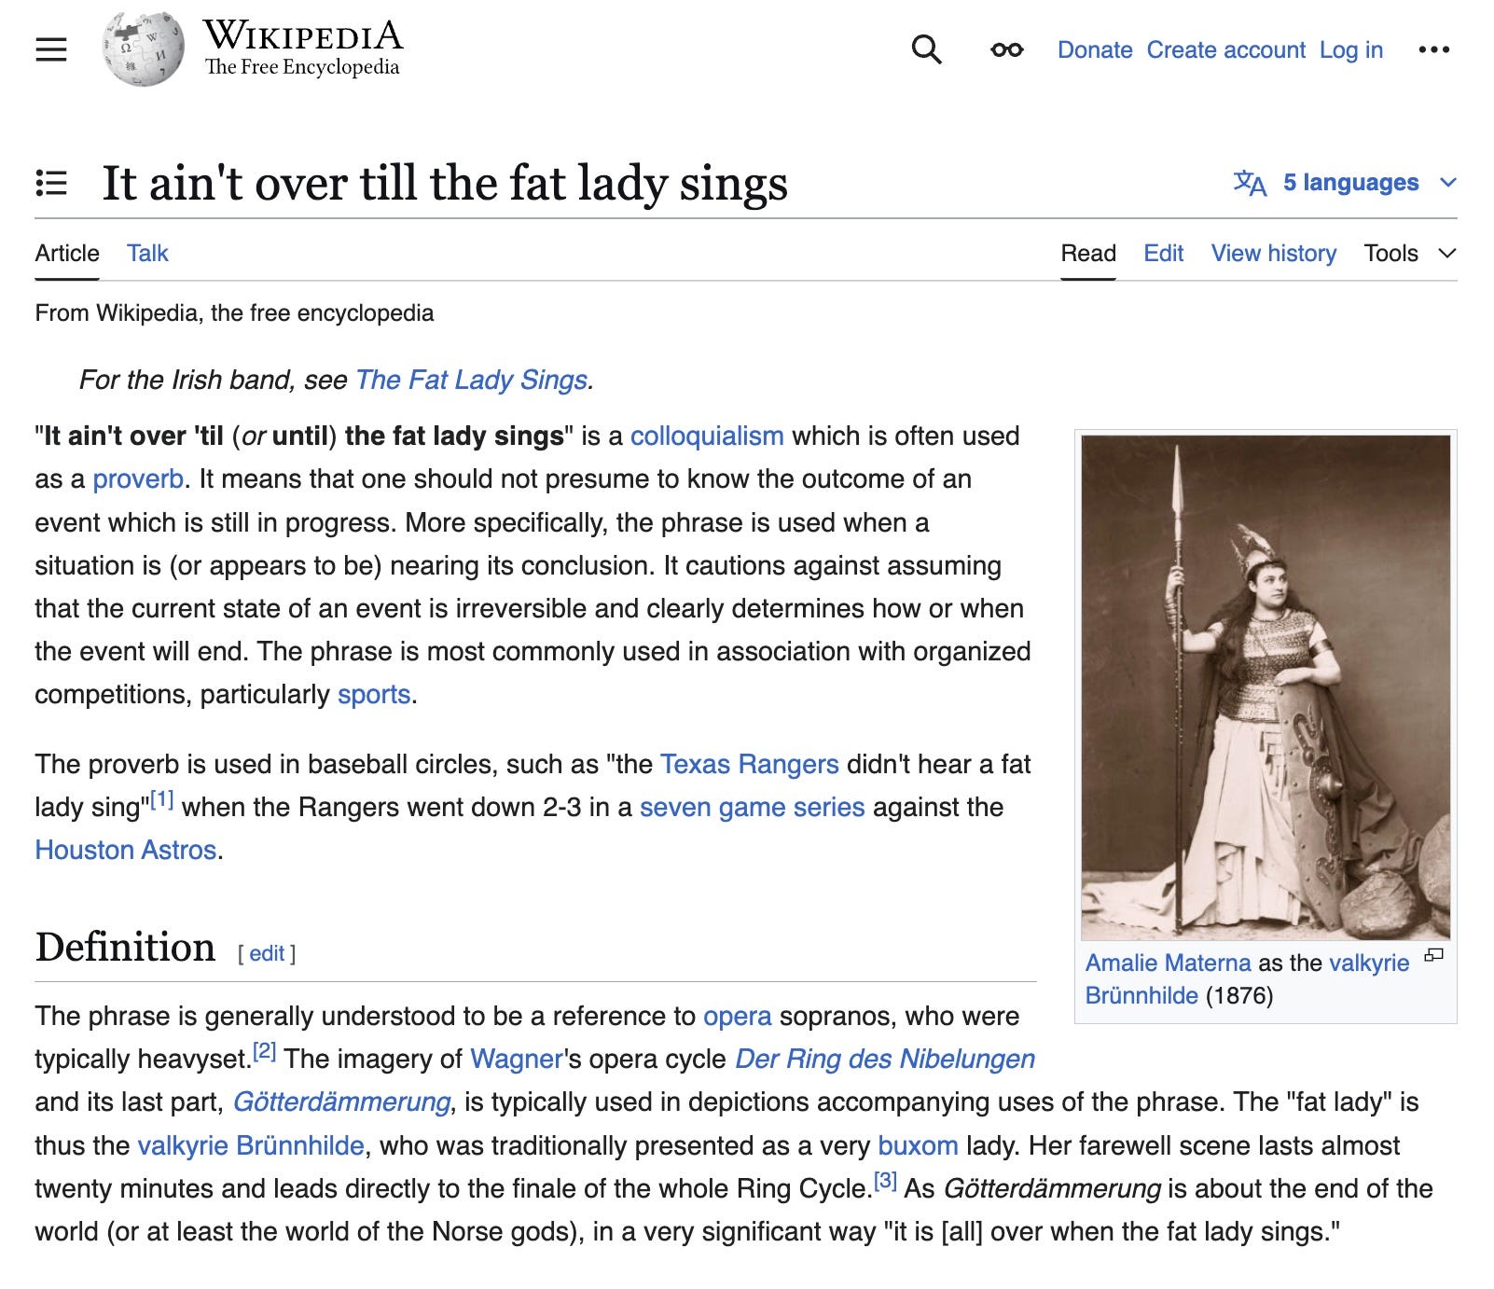Follow the colloquialism link
Image resolution: width=1494 pixels, height=1289 pixels.
706,436
